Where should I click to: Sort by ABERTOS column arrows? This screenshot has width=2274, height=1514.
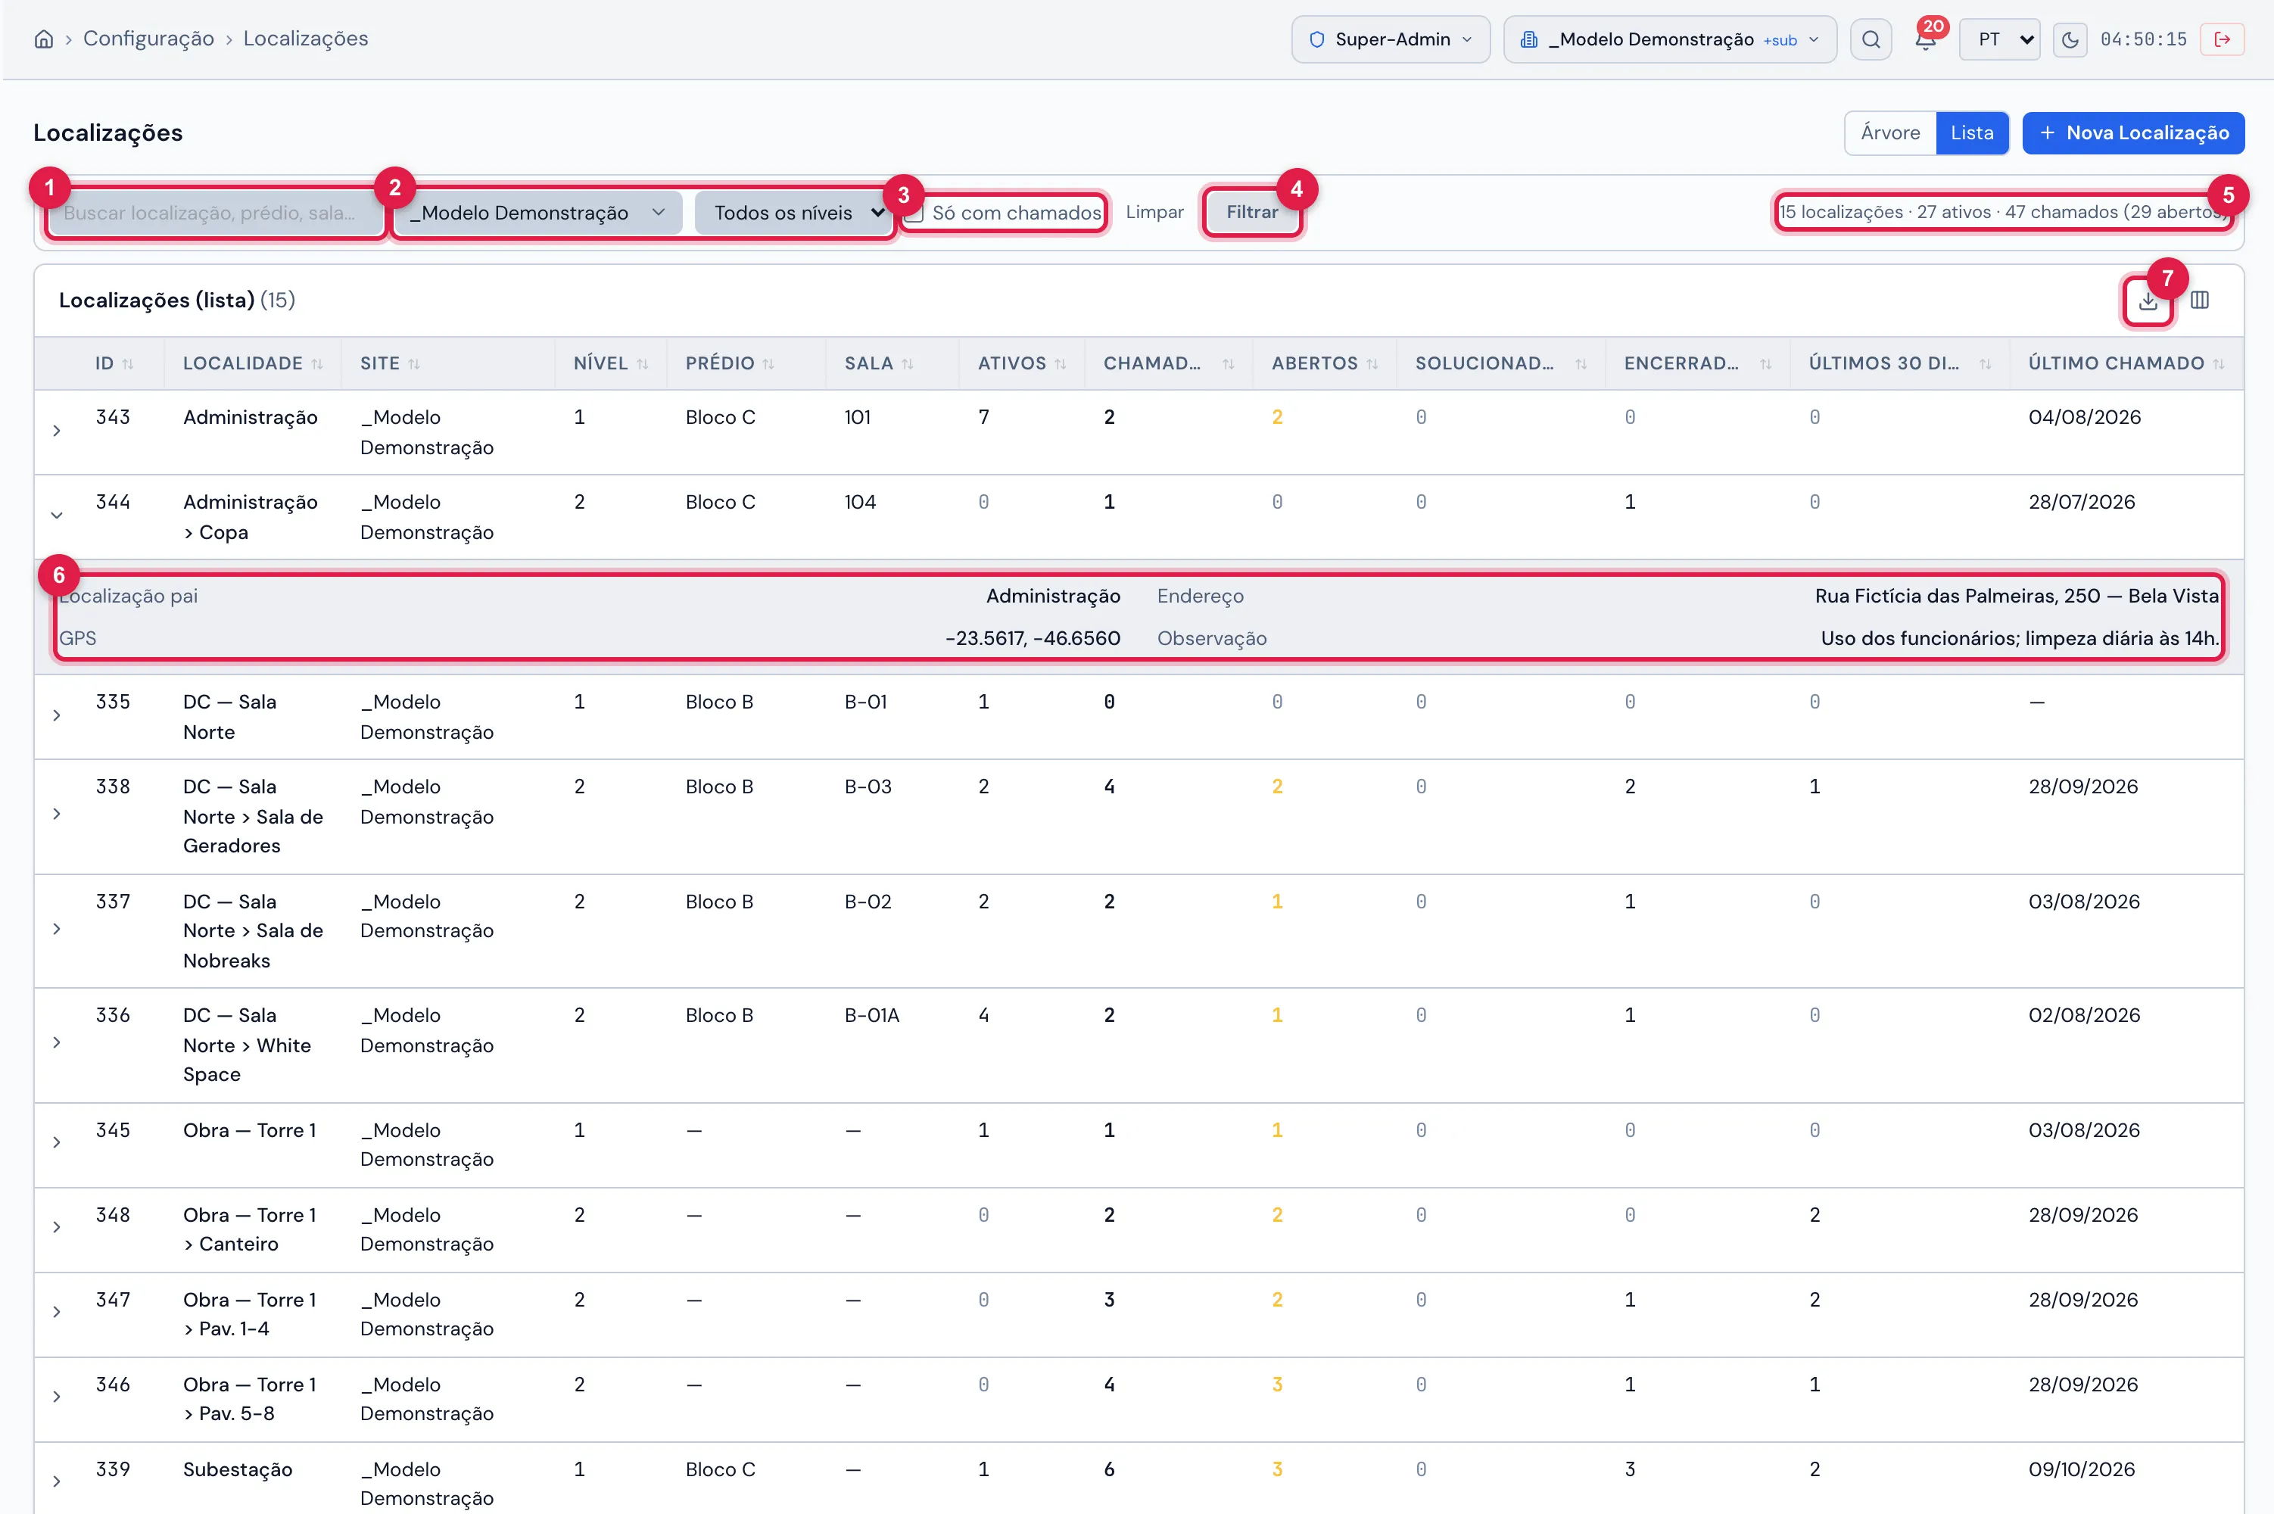click(x=1372, y=364)
